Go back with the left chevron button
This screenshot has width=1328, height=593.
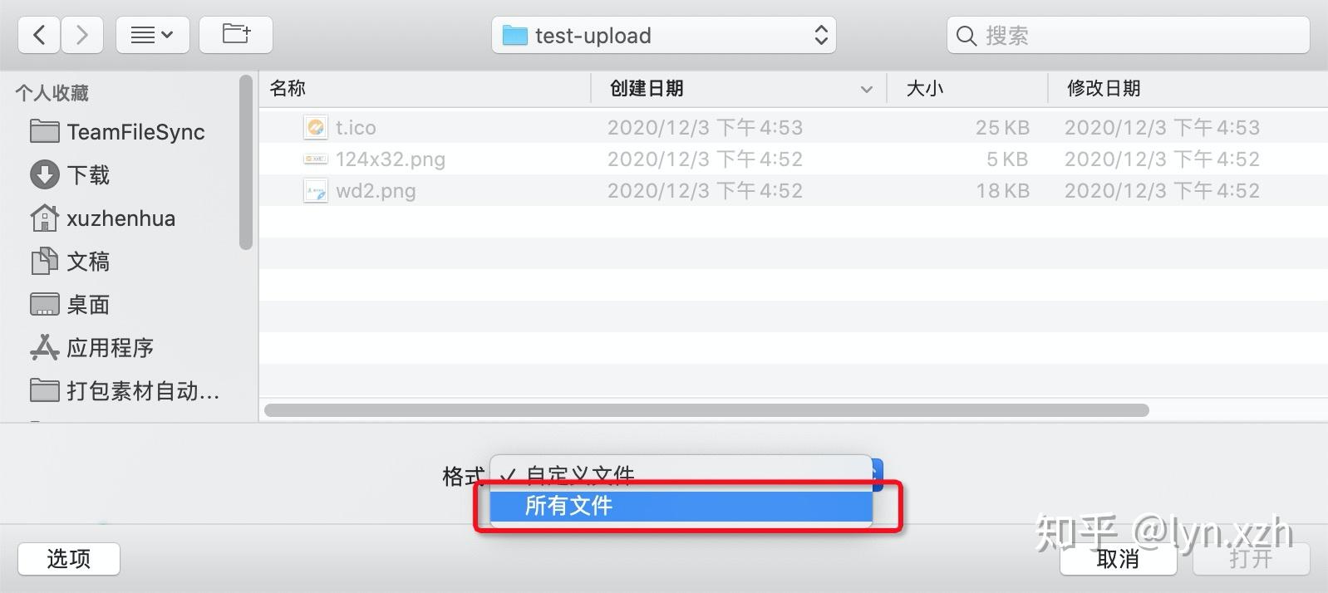(x=39, y=35)
